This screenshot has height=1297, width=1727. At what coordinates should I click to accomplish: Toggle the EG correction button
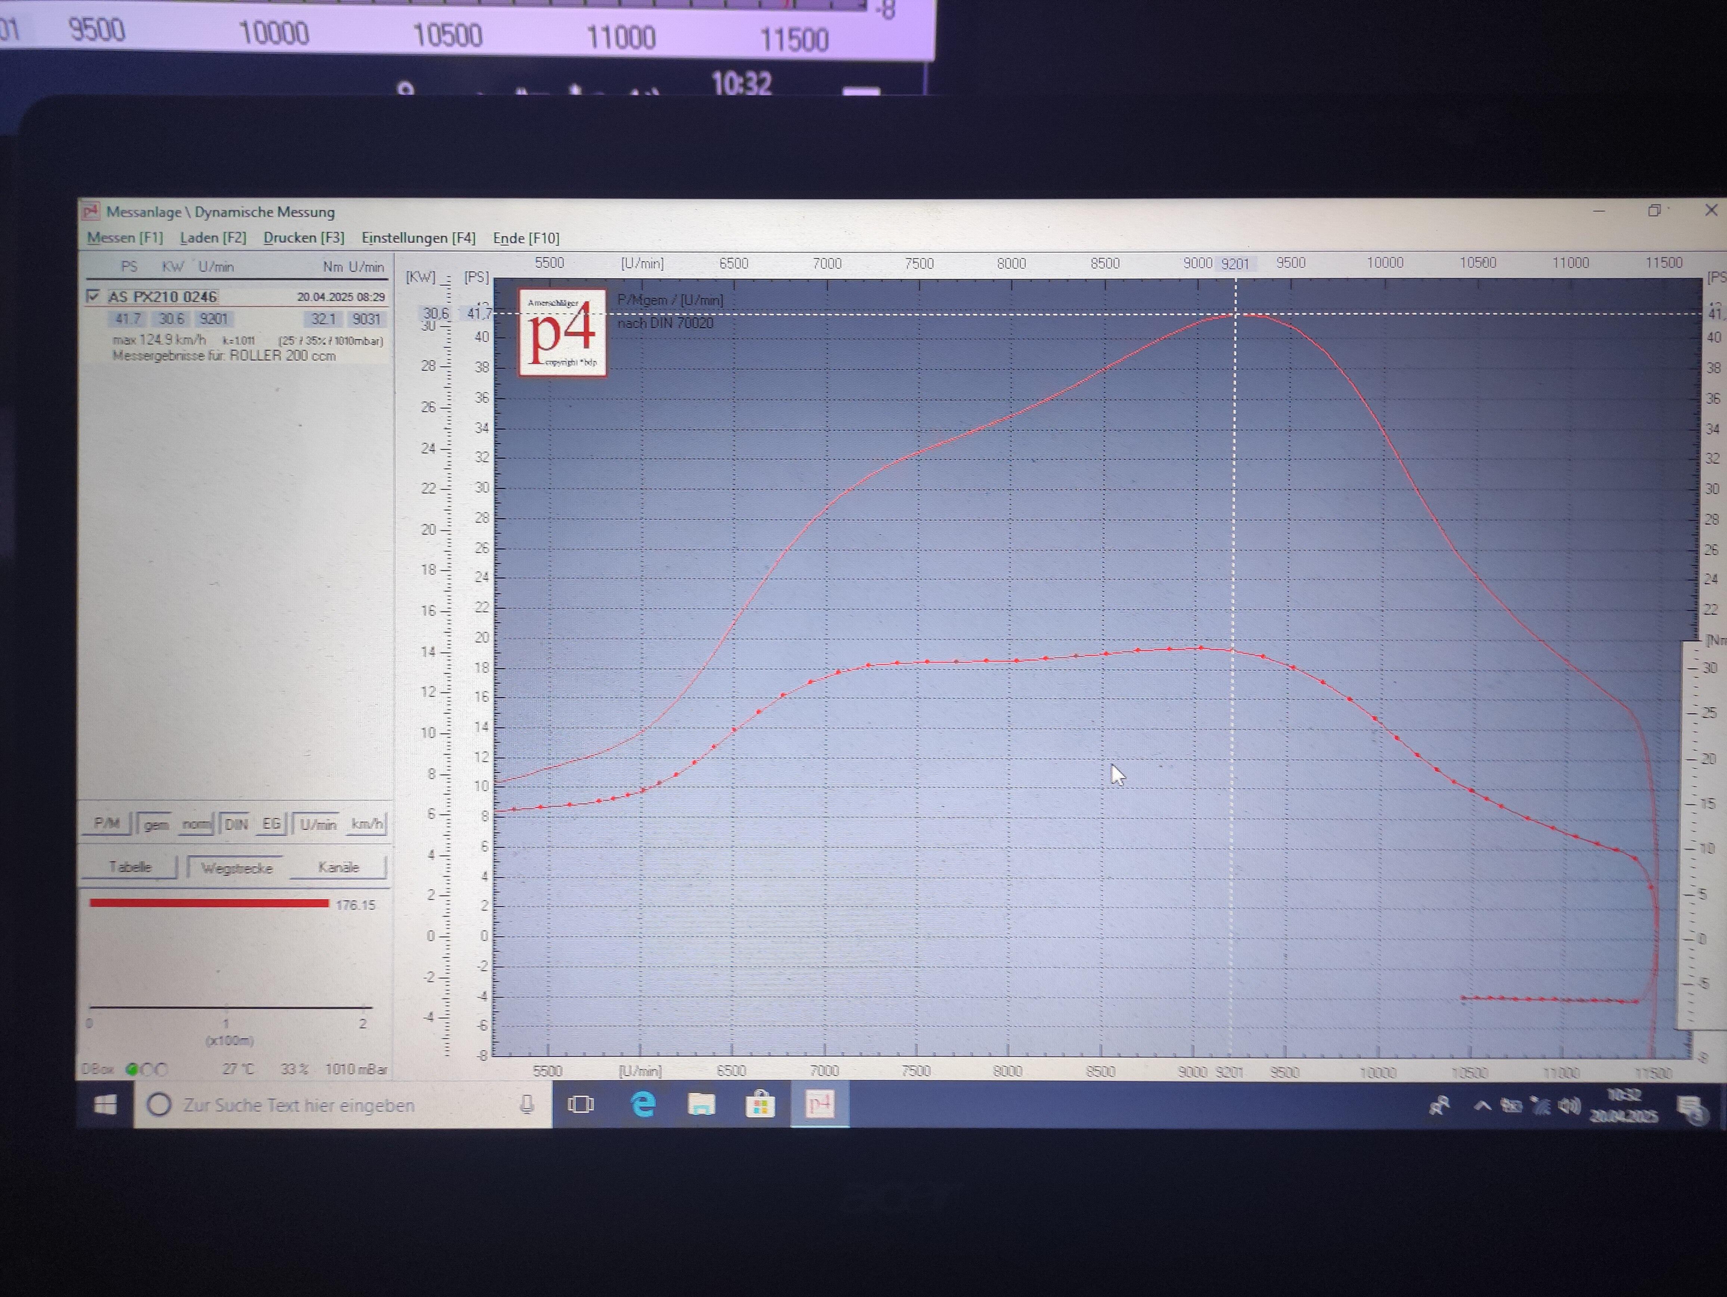(271, 824)
